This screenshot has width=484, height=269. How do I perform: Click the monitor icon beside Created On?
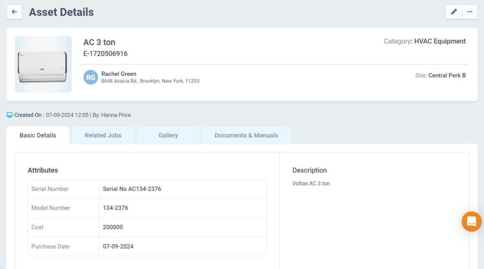[x=9, y=115]
